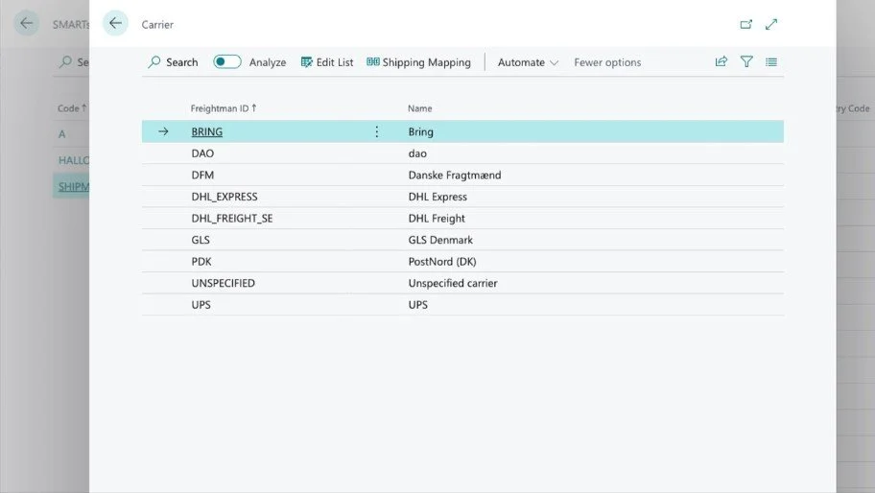Click the DHL Freight name cell

point(437,219)
